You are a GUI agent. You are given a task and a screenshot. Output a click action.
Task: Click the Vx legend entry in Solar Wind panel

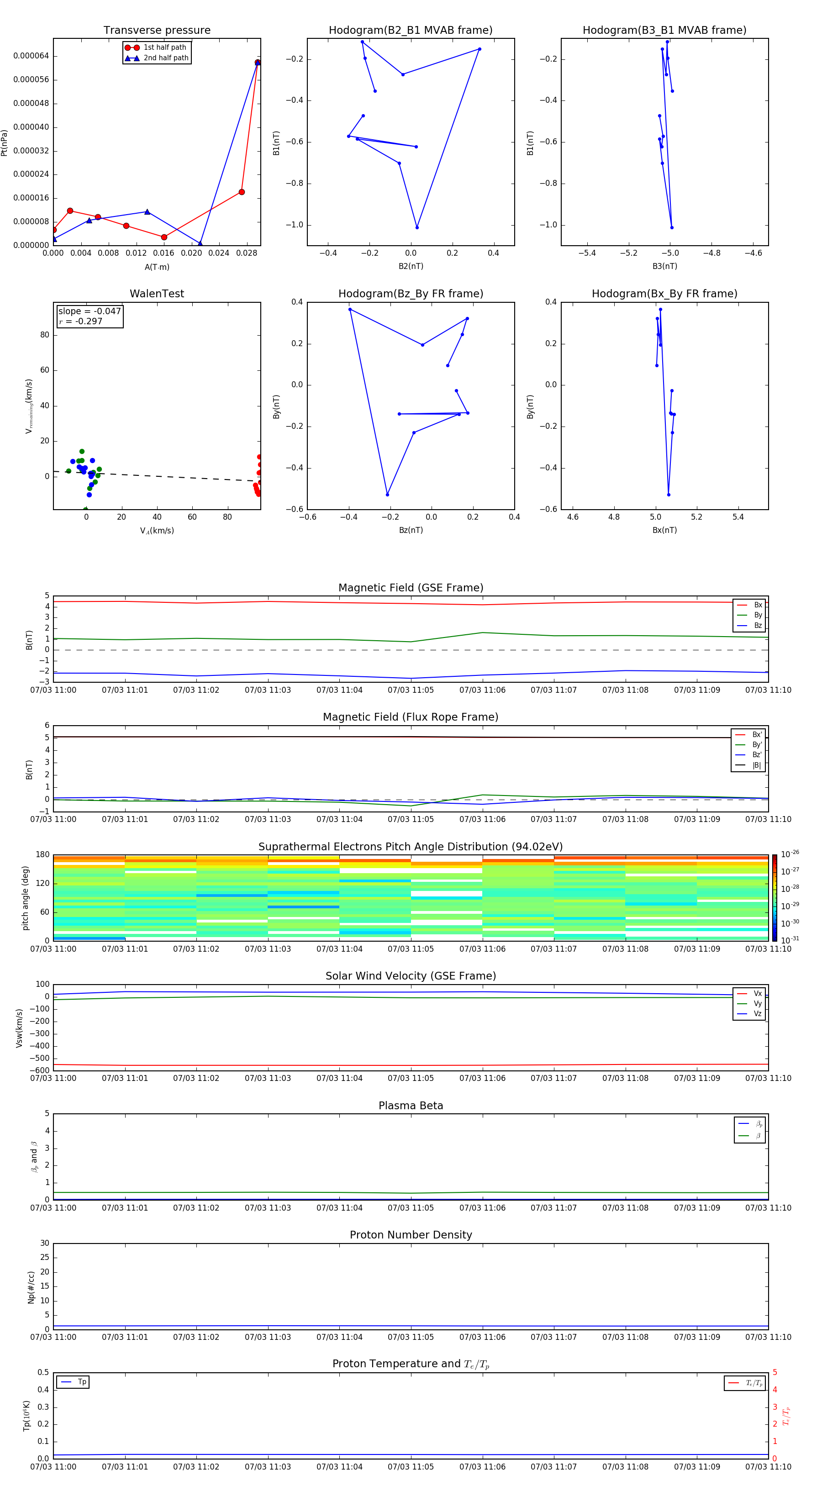[x=749, y=993]
